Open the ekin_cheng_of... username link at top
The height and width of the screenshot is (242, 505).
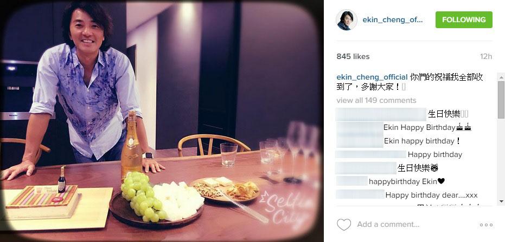(x=393, y=19)
